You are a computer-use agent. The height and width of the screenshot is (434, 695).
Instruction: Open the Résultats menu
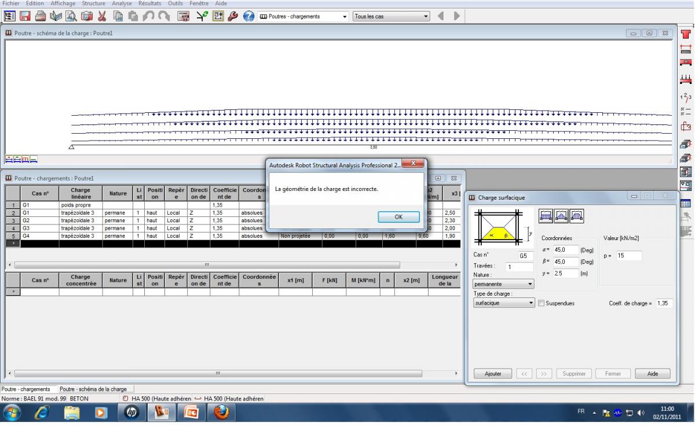pos(151,3)
